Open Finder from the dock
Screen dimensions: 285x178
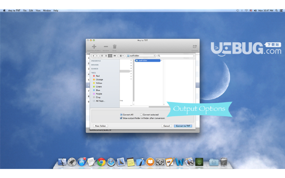click(62, 162)
